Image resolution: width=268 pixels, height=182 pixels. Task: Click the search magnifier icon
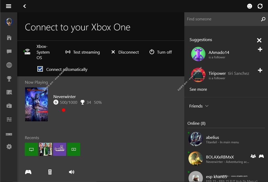[263, 19]
